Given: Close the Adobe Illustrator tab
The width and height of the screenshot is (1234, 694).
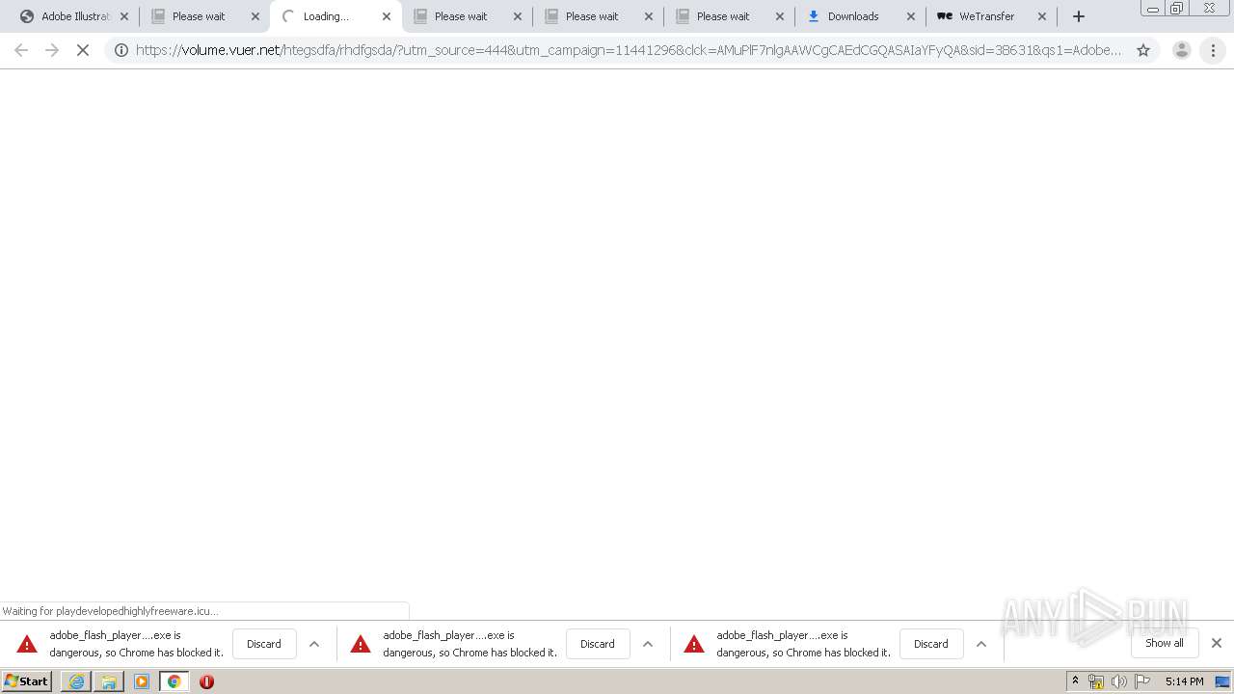Looking at the screenshot, I should [124, 16].
